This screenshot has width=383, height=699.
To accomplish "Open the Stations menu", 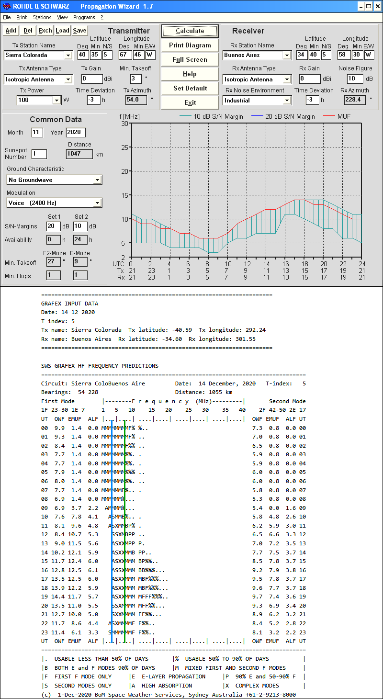I will (42, 17).
